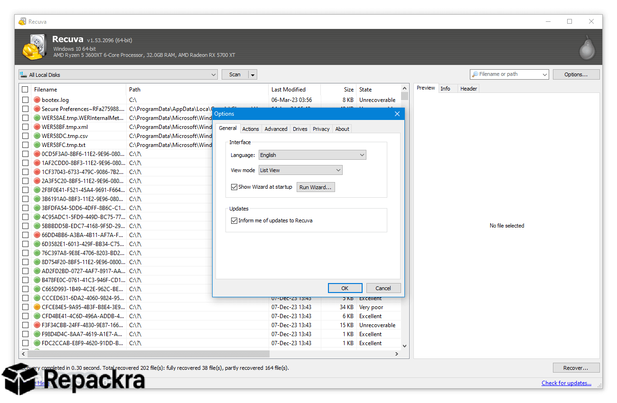Viewport: 617px width, 403px height.
Task: Uncheck Show Wizard at startup
Action: click(x=234, y=187)
